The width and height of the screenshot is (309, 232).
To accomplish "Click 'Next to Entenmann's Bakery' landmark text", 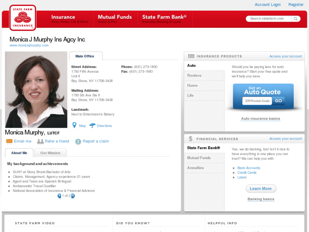I will coord(93,114).
